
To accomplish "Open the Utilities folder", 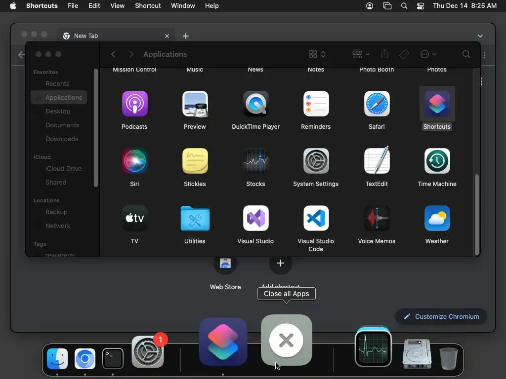I will tap(195, 218).
